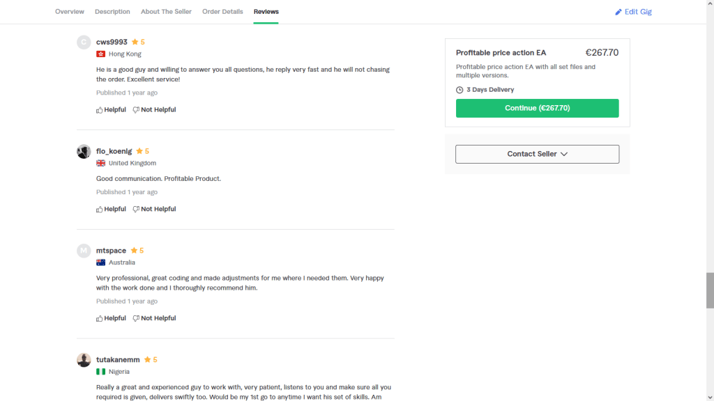Click the thumbs-up Helpful icon on cws9993's review
The width and height of the screenshot is (714, 401).
100,110
